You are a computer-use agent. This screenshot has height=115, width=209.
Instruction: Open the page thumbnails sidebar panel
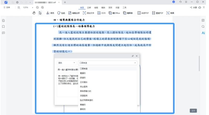[3, 21]
